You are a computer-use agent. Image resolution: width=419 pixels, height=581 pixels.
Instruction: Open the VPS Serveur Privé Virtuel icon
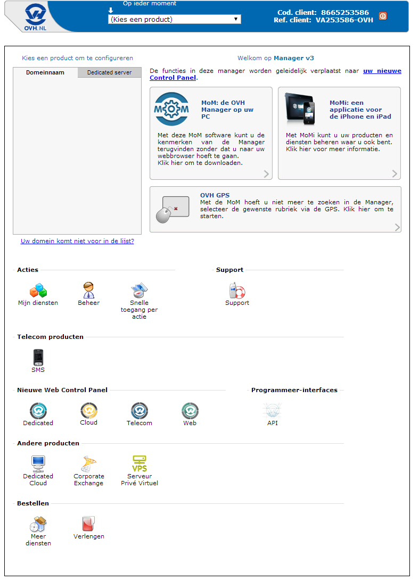click(139, 463)
